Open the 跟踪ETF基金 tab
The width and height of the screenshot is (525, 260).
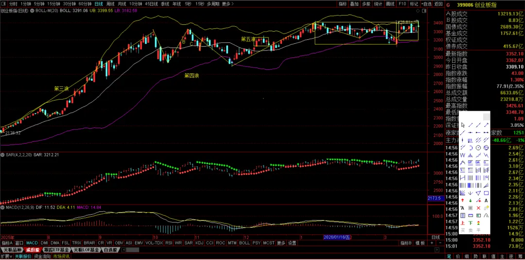tap(56, 250)
